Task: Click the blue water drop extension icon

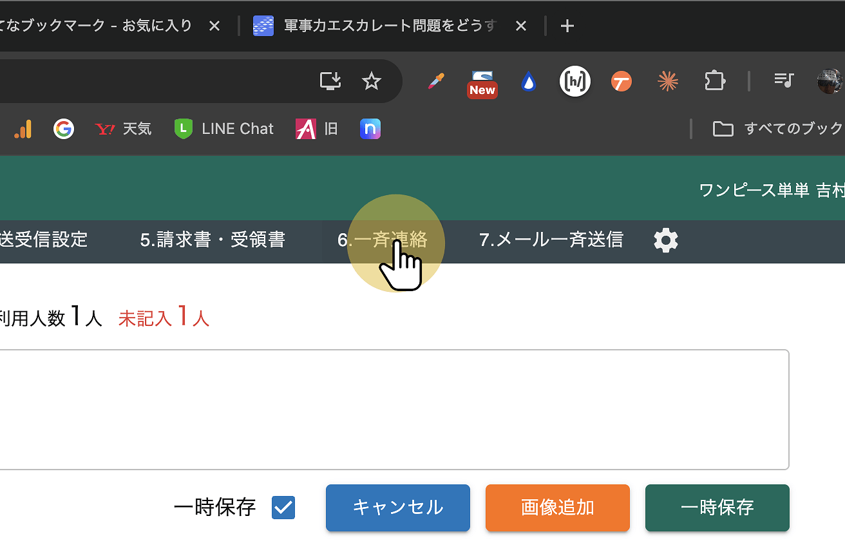Action: click(x=528, y=82)
